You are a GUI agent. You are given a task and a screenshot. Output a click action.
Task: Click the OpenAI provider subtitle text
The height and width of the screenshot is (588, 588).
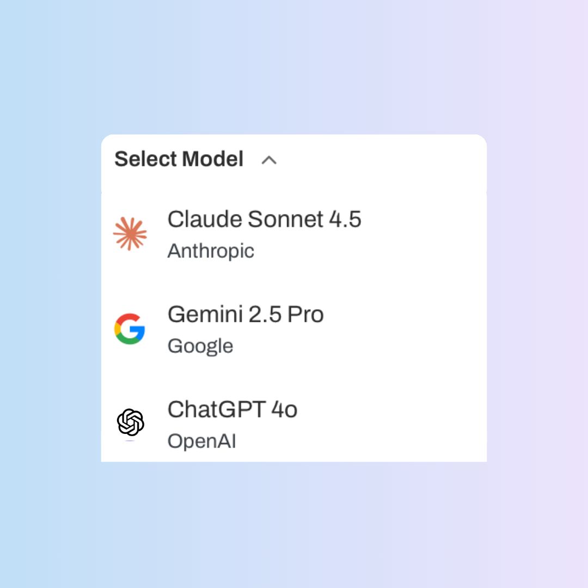[201, 441]
